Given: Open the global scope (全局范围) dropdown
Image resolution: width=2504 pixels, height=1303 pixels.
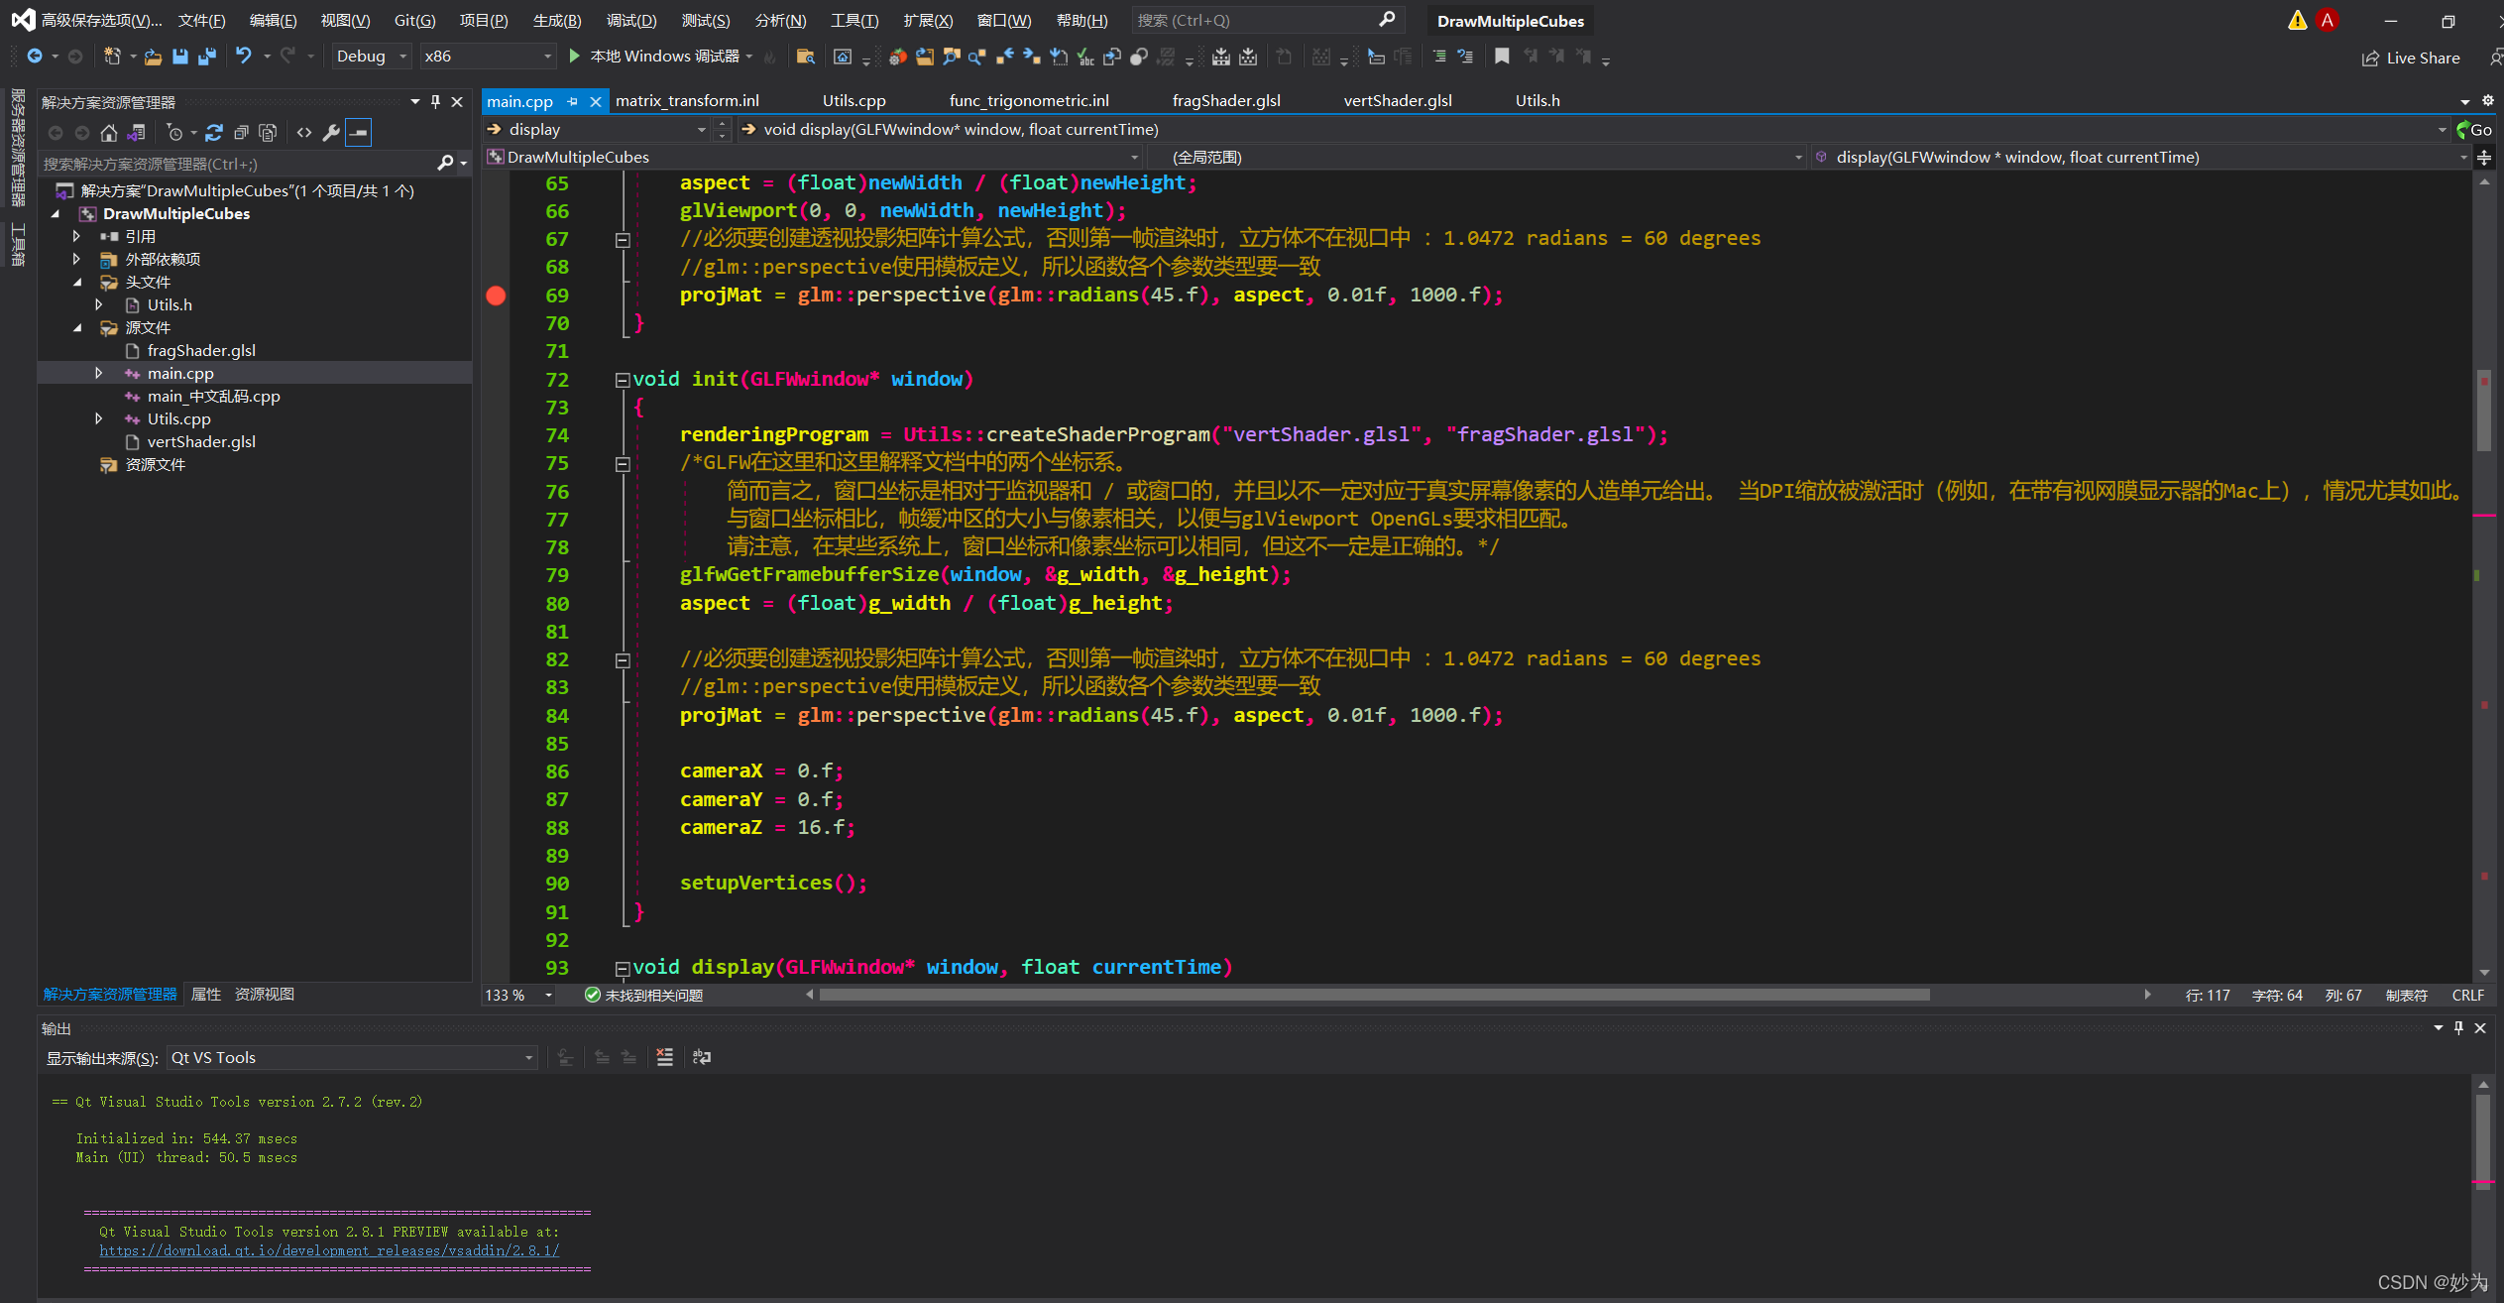Looking at the screenshot, I should click(x=1476, y=158).
